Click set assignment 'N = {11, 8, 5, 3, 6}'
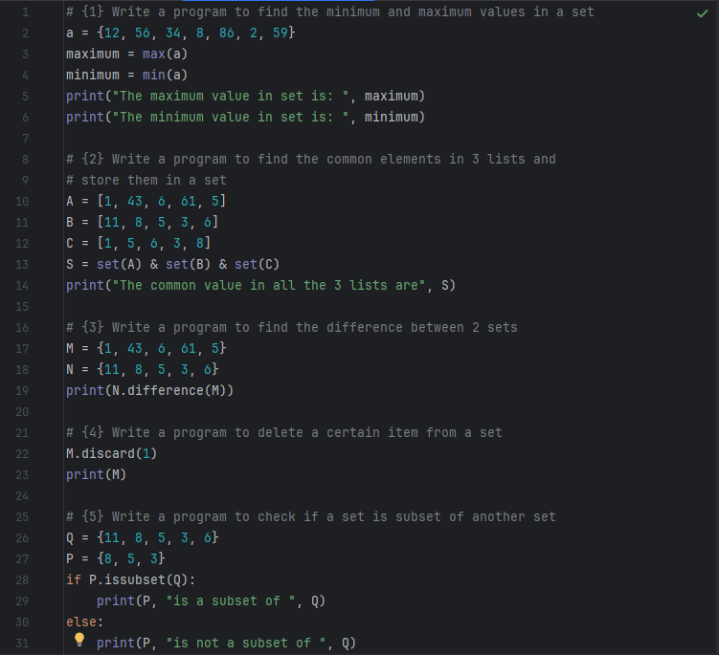This screenshot has width=719, height=655. [142, 370]
